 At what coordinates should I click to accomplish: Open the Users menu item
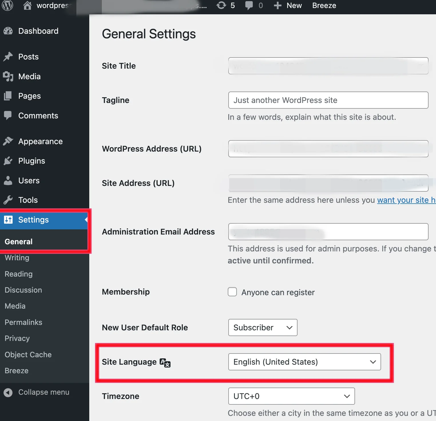(29, 180)
